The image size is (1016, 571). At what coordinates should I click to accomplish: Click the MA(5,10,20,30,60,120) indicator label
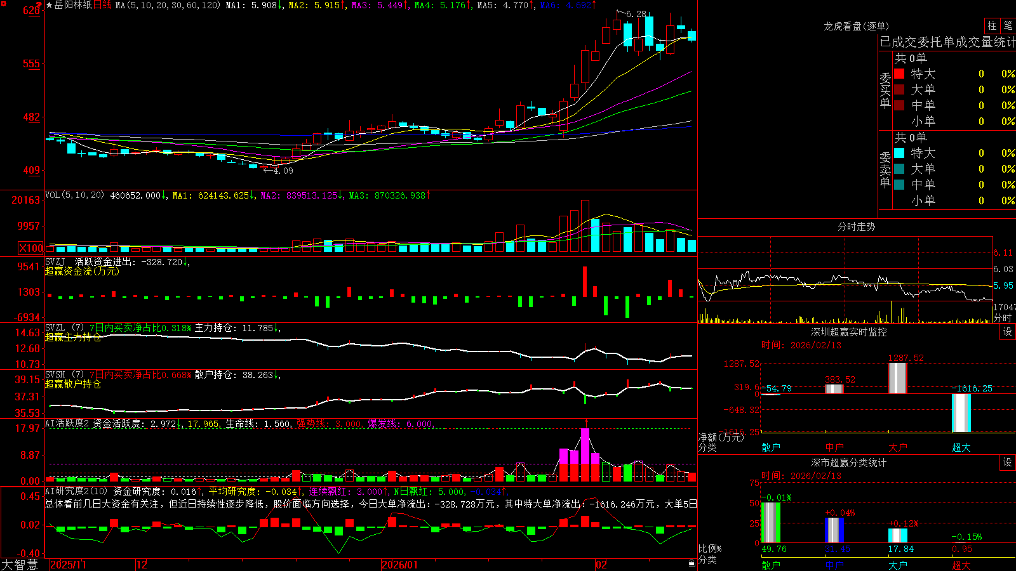click(x=168, y=5)
